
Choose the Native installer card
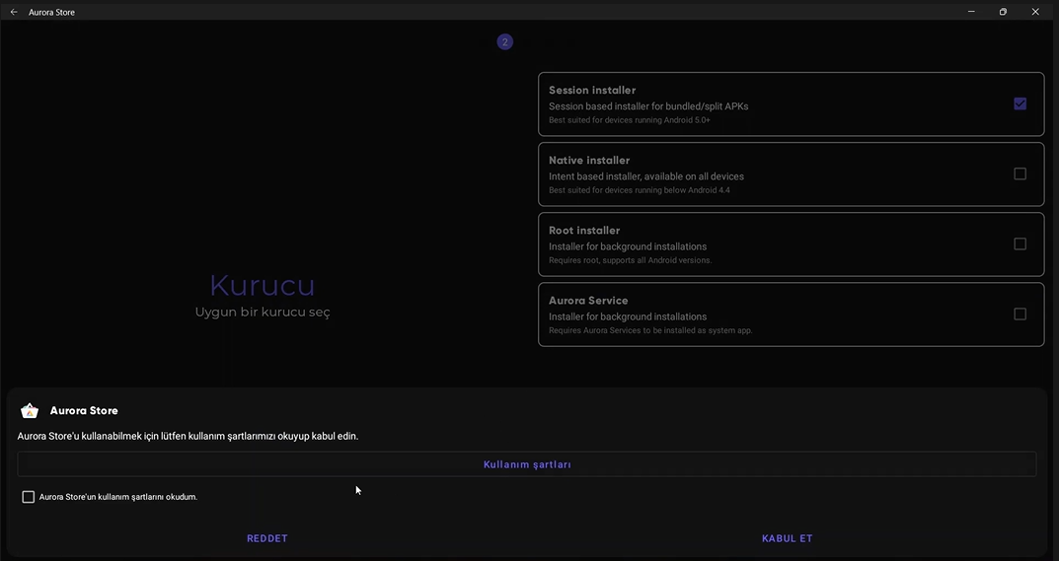tap(791, 175)
